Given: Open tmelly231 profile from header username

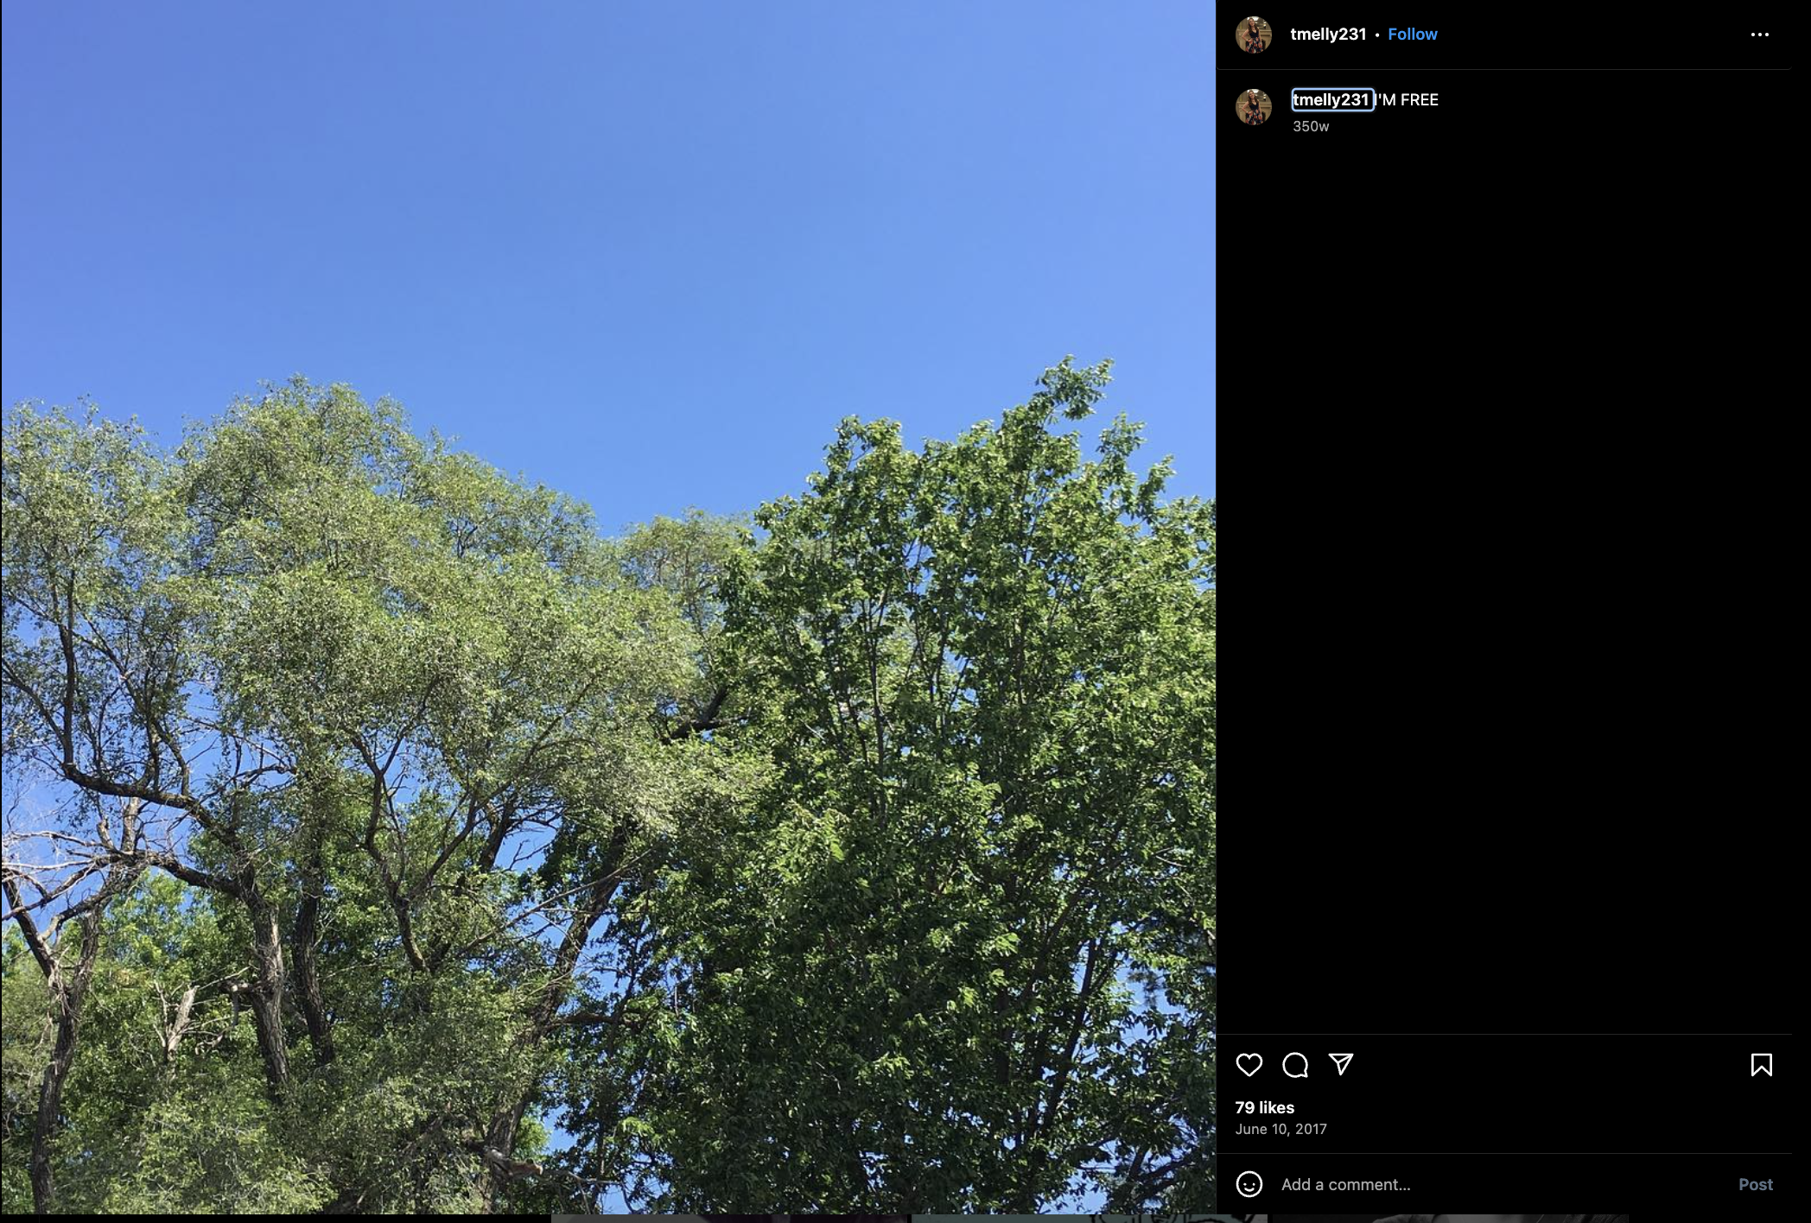Looking at the screenshot, I should (1328, 35).
